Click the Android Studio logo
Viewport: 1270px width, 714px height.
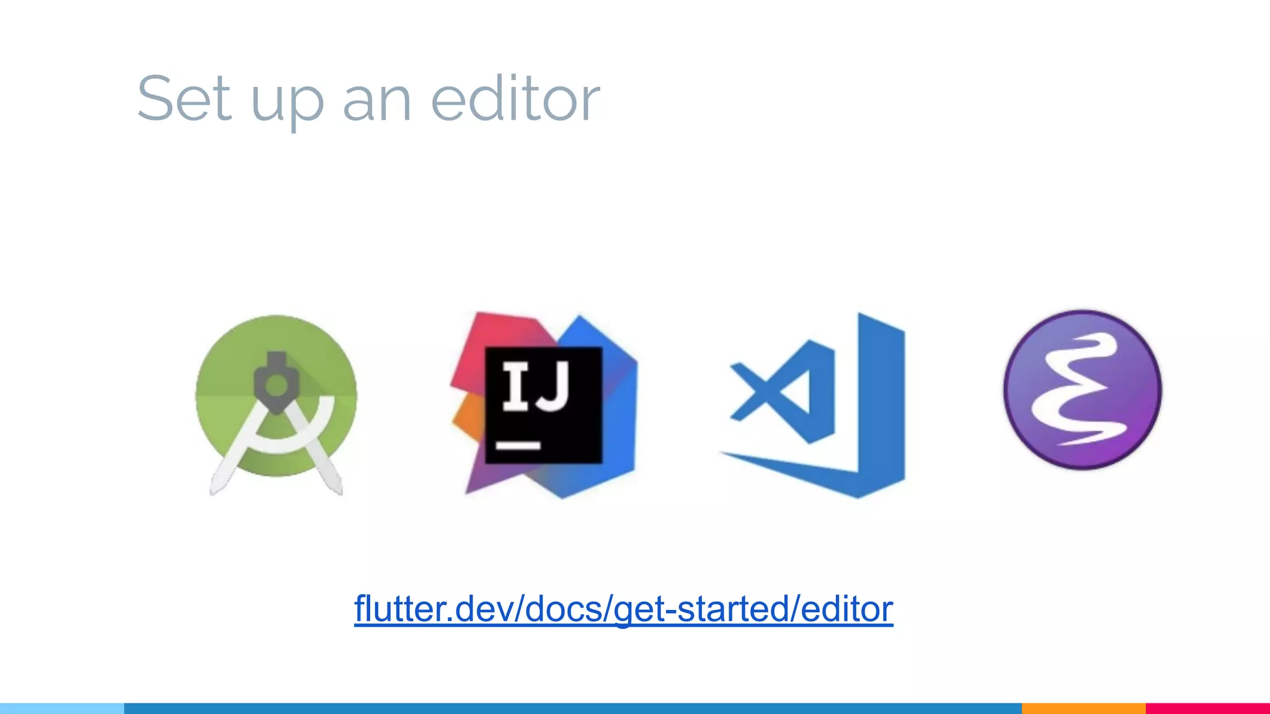point(277,404)
